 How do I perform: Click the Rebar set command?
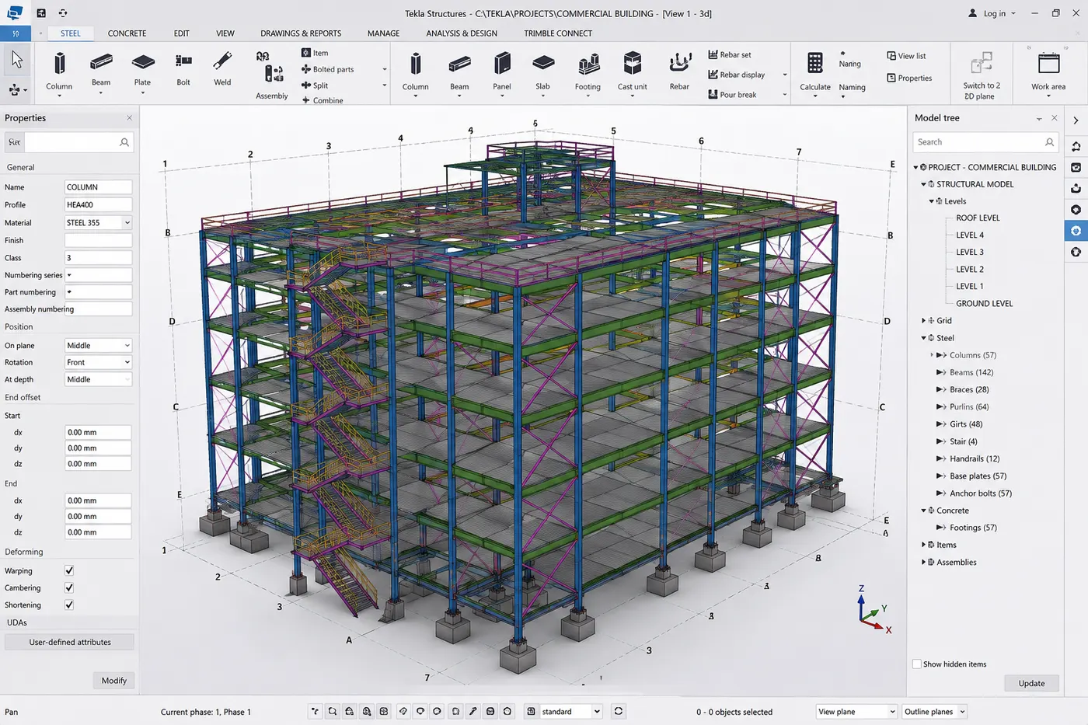(x=730, y=54)
